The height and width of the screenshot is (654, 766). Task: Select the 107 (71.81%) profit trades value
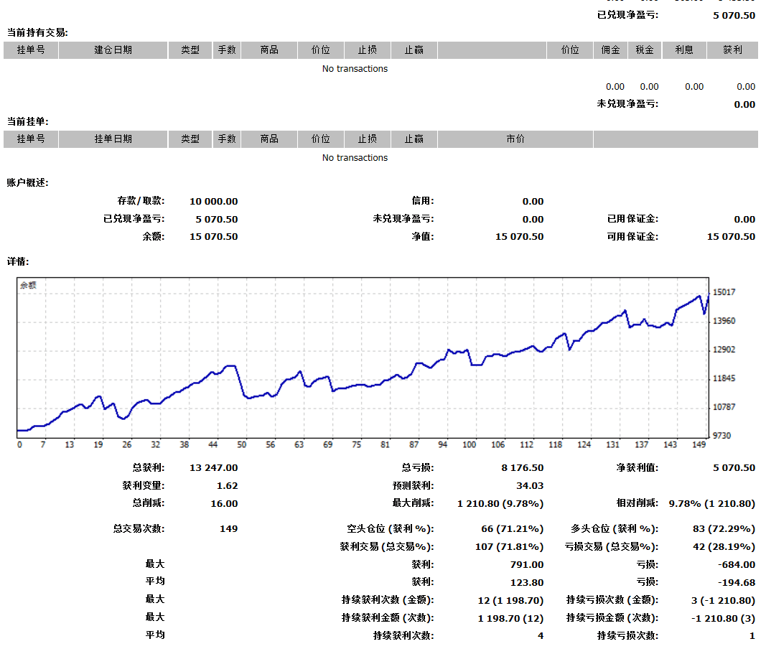tap(509, 546)
